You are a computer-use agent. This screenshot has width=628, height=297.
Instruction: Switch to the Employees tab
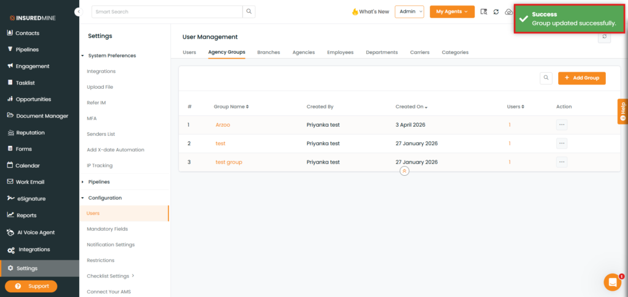[340, 53]
